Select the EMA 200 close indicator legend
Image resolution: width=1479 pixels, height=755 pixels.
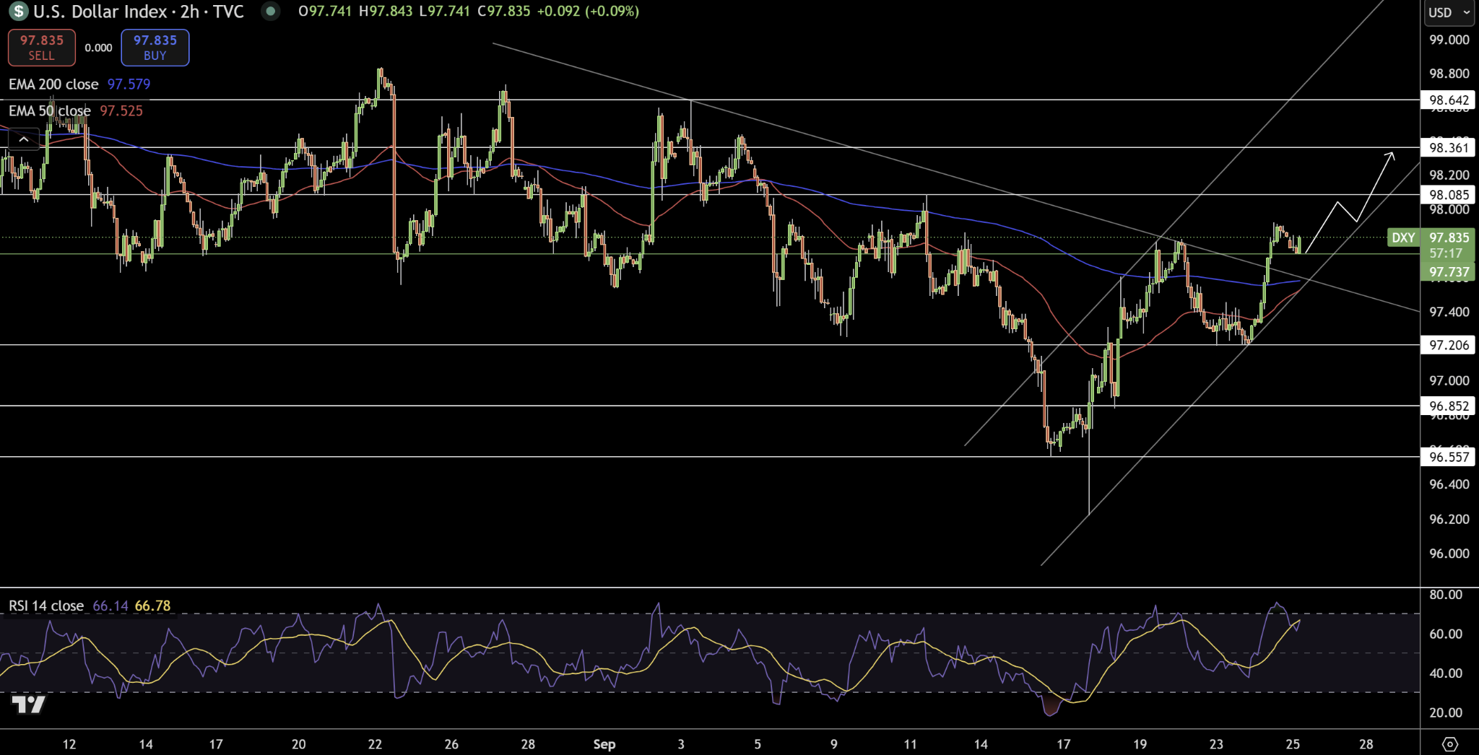click(53, 84)
